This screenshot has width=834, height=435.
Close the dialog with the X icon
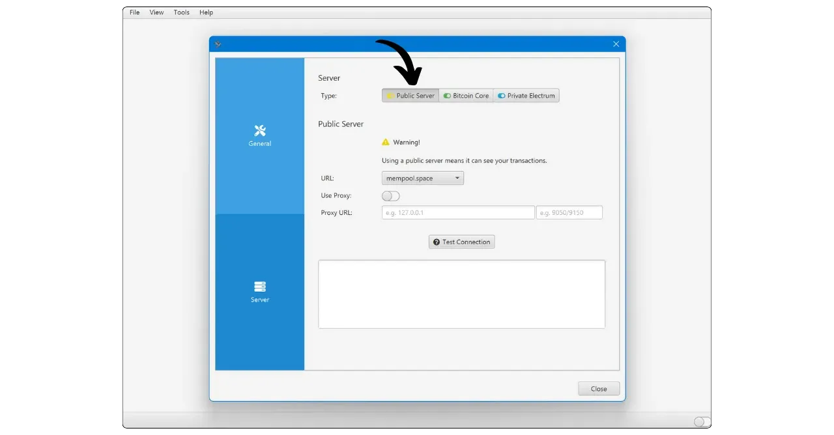pos(616,44)
